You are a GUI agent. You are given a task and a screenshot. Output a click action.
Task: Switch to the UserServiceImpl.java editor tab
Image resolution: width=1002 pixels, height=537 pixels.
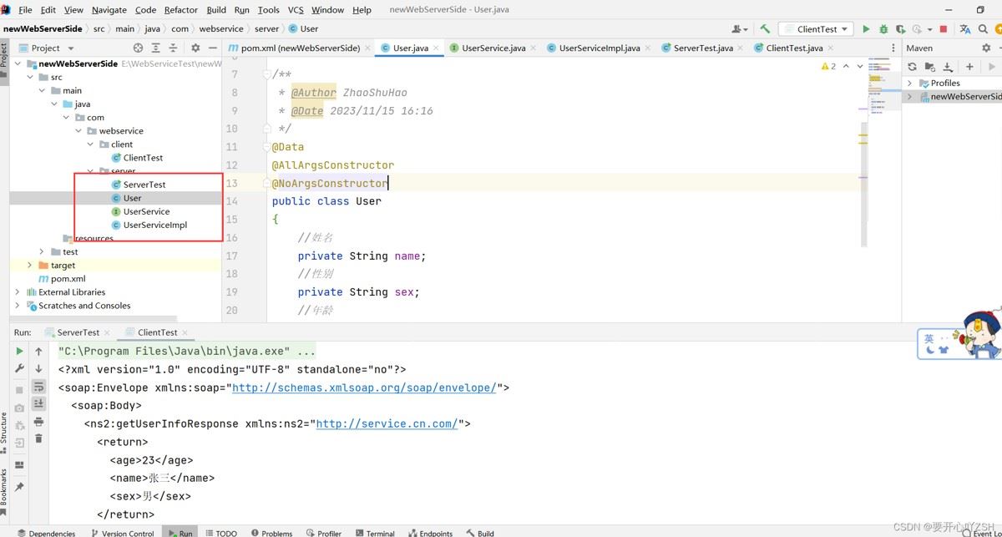pos(599,48)
